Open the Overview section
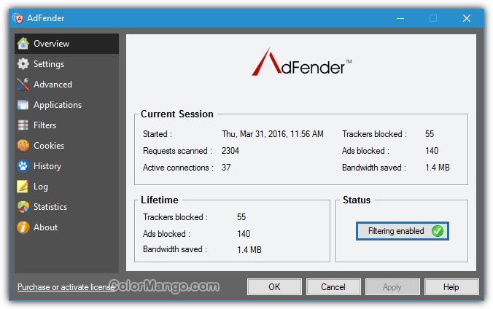The height and width of the screenshot is (309, 493). click(66, 44)
